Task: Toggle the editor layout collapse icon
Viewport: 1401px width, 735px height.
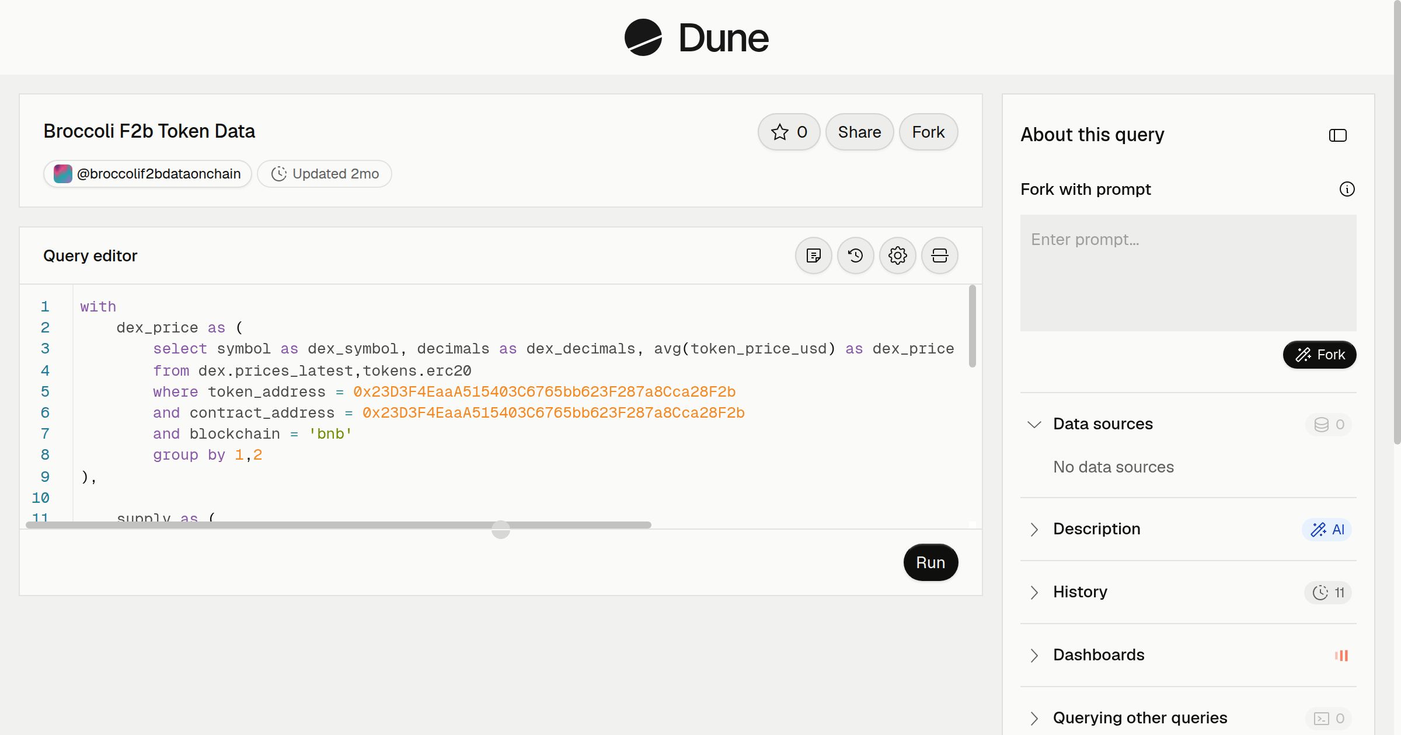Action: (939, 256)
